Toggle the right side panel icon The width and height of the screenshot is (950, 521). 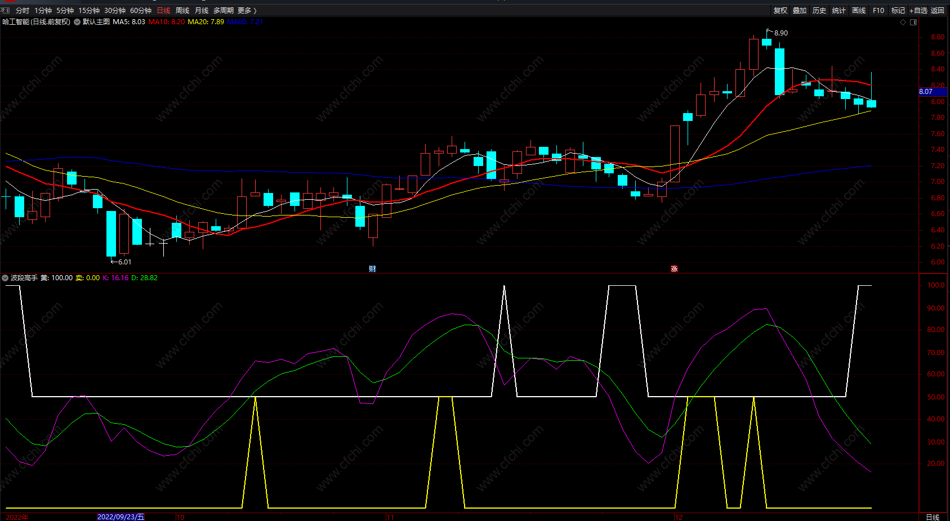913,22
